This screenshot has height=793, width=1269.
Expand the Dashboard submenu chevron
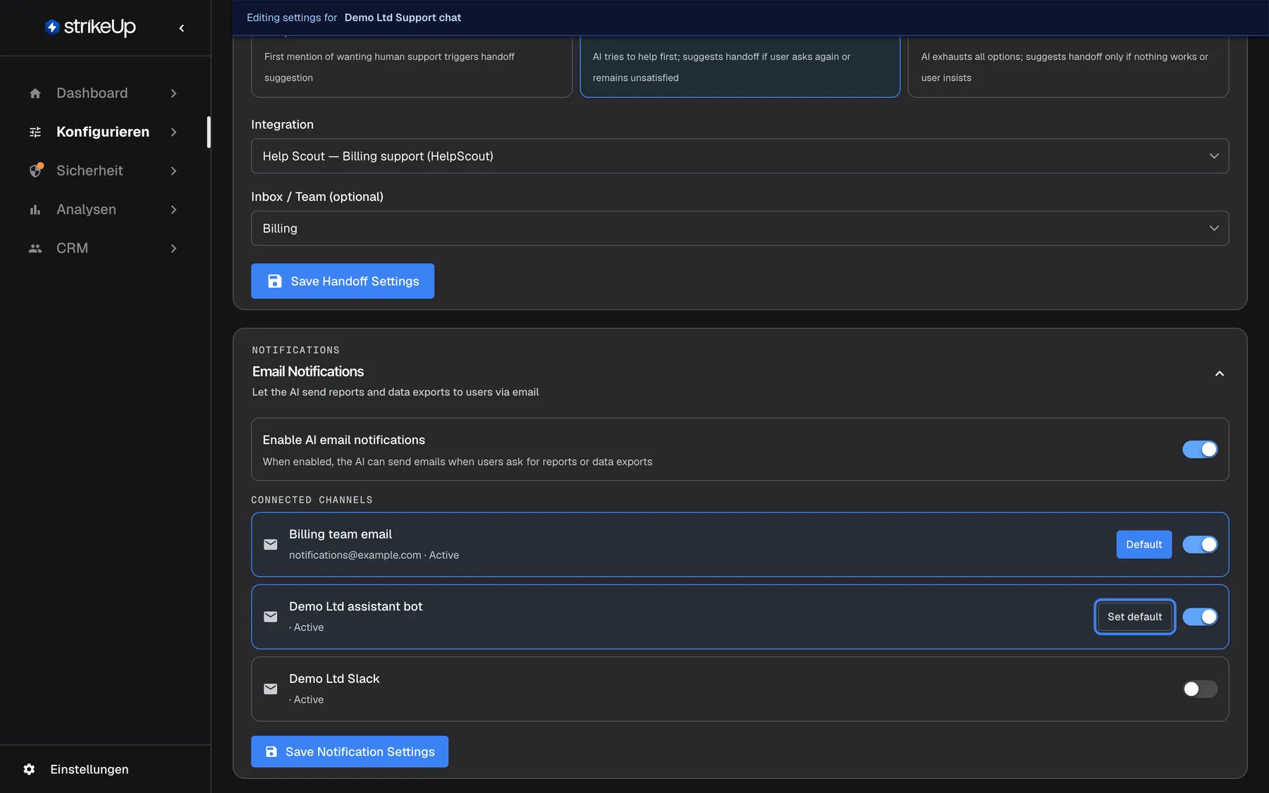click(173, 93)
